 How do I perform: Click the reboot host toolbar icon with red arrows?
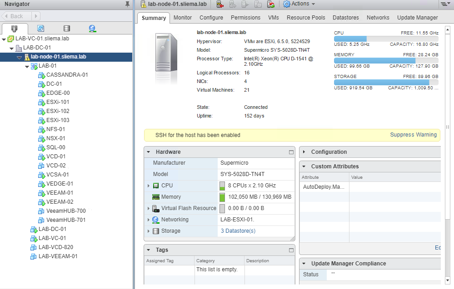point(271,4)
